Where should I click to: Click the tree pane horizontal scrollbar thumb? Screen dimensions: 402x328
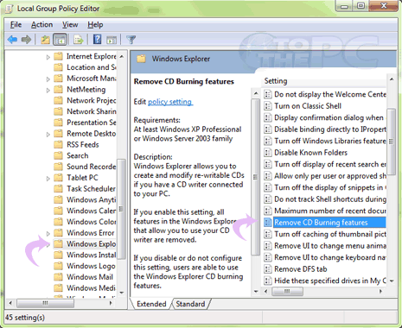tap(45, 303)
